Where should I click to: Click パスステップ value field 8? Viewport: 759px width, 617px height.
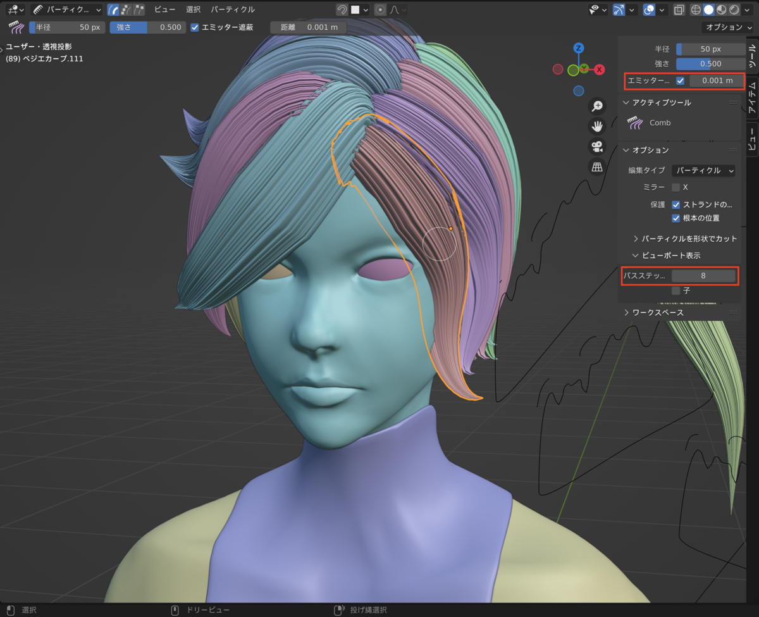point(703,276)
